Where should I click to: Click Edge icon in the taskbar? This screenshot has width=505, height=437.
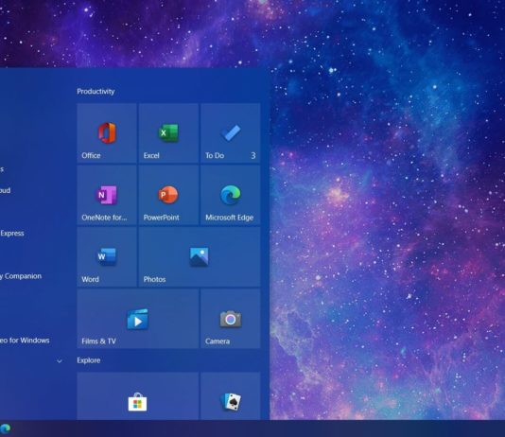[x=5, y=428]
